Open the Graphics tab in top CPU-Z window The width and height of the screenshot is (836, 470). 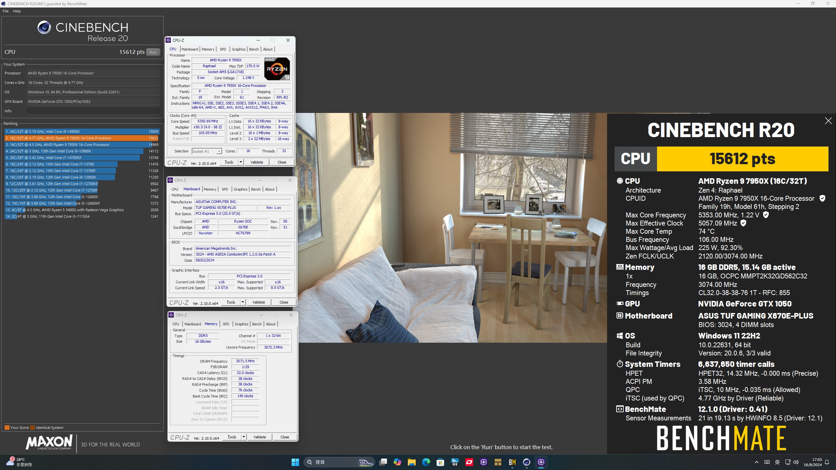238,49
